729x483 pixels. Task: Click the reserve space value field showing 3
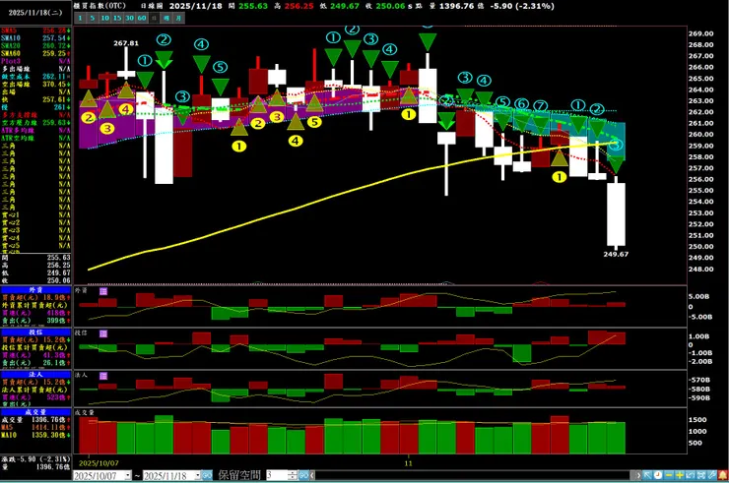click(277, 475)
